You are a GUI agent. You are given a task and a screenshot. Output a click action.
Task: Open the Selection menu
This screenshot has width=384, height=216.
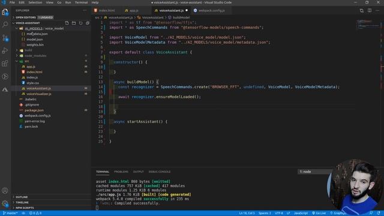(35, 2)
